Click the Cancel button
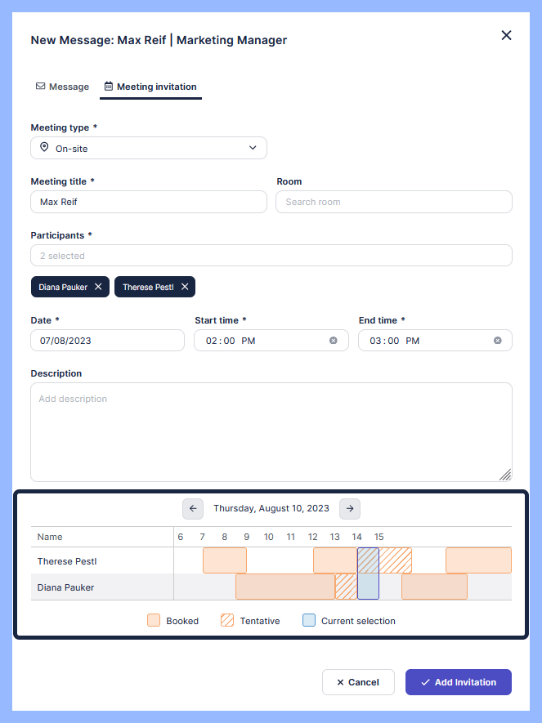The image size is (542, 723). 358,682
